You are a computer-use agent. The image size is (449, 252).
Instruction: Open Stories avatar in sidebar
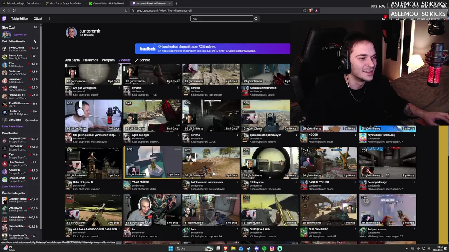point(6,35)
